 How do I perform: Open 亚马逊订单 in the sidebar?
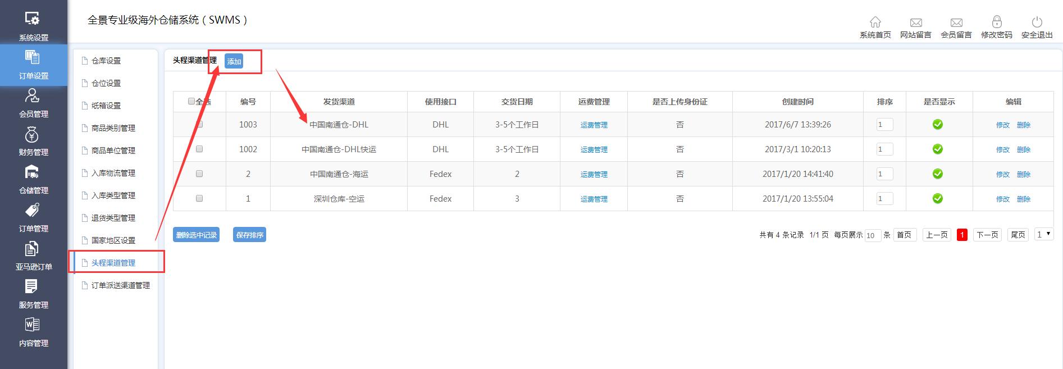pyautogui.click(x=33, y=249)
